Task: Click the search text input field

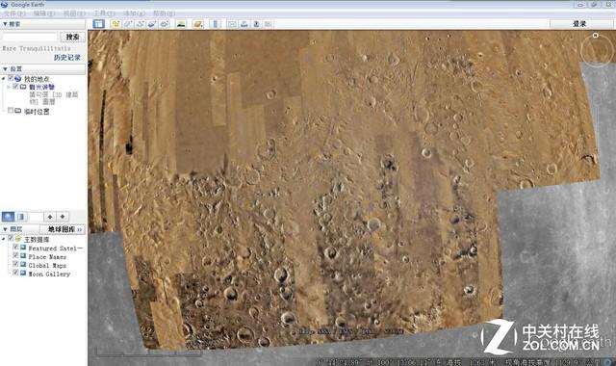Action: pos(30,37)
